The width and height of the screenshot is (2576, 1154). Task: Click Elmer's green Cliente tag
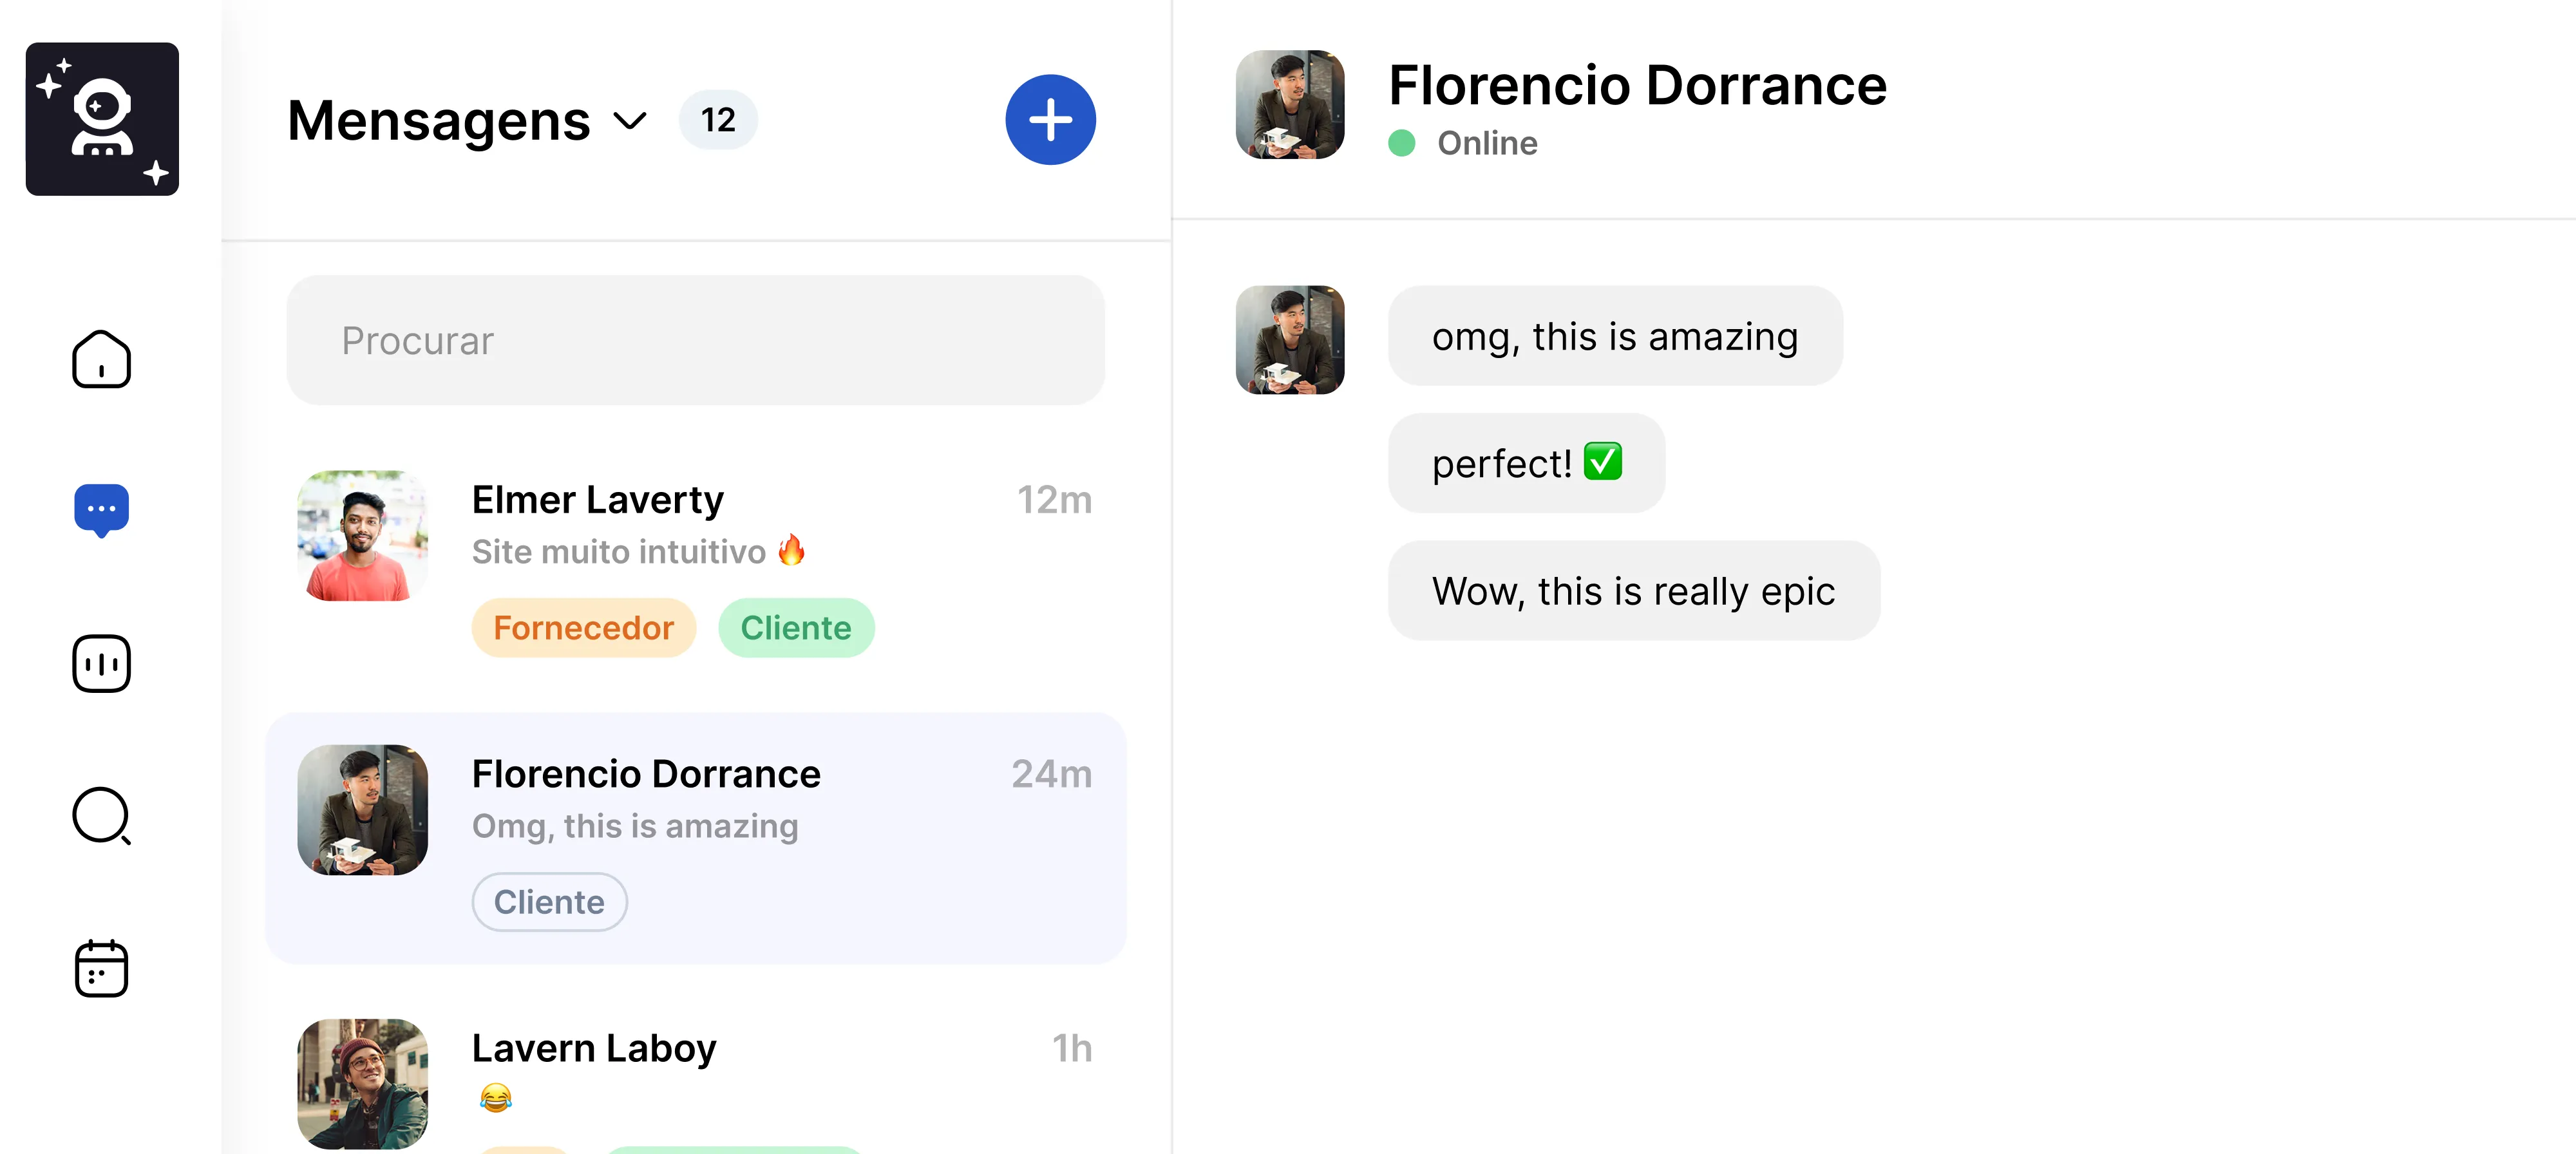tap(796, 628)
